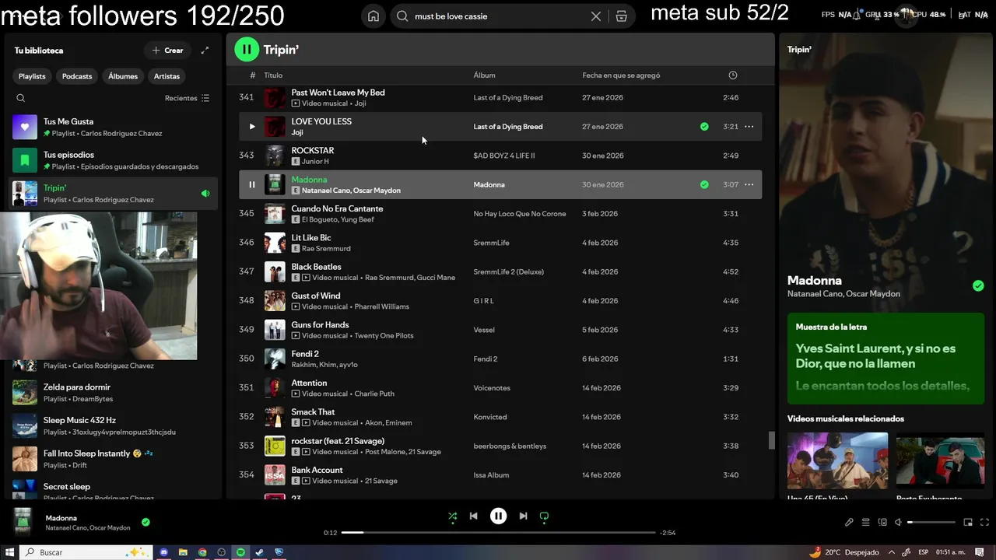Pause playback with the main player button

coord(498,516)
